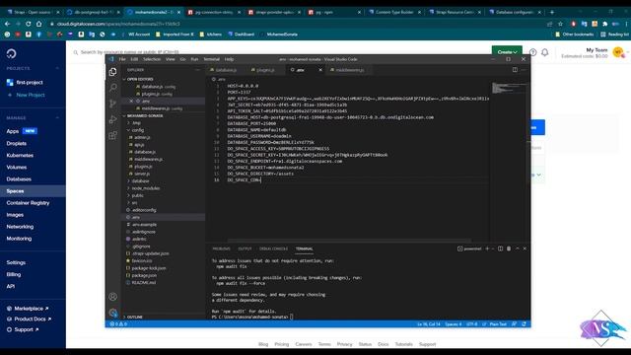Open the Extensions view in VS Code

(113, 135)
